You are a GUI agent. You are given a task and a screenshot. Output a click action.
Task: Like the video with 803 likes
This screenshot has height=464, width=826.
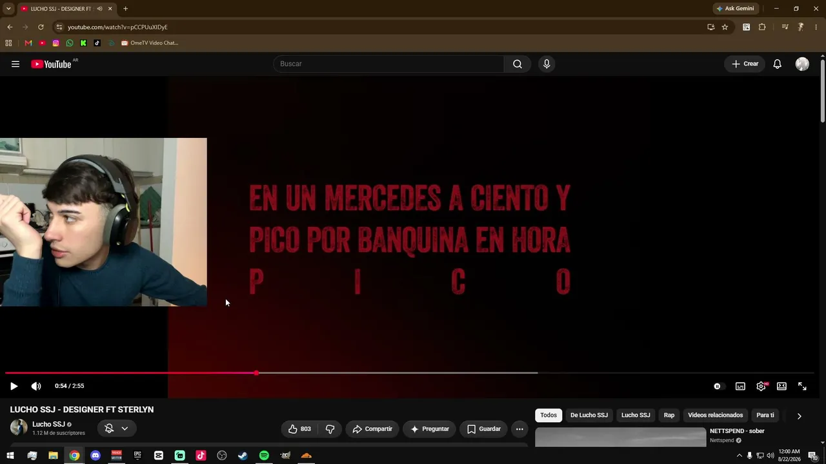pos(299,429)
